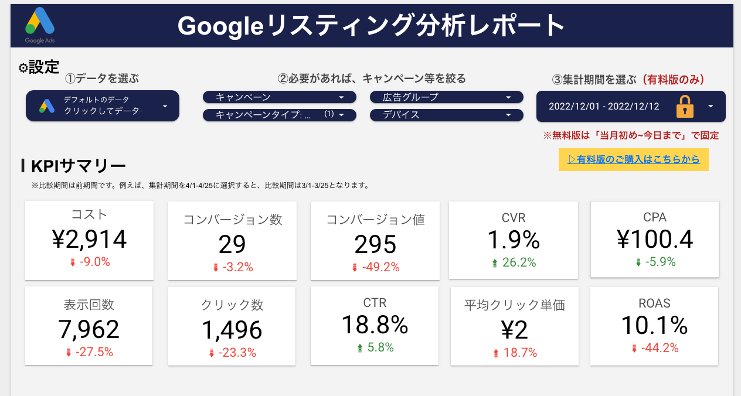Expand the 広告グループ filter dropdown
This screenshot has width=741, height=396.
(446, 97)
